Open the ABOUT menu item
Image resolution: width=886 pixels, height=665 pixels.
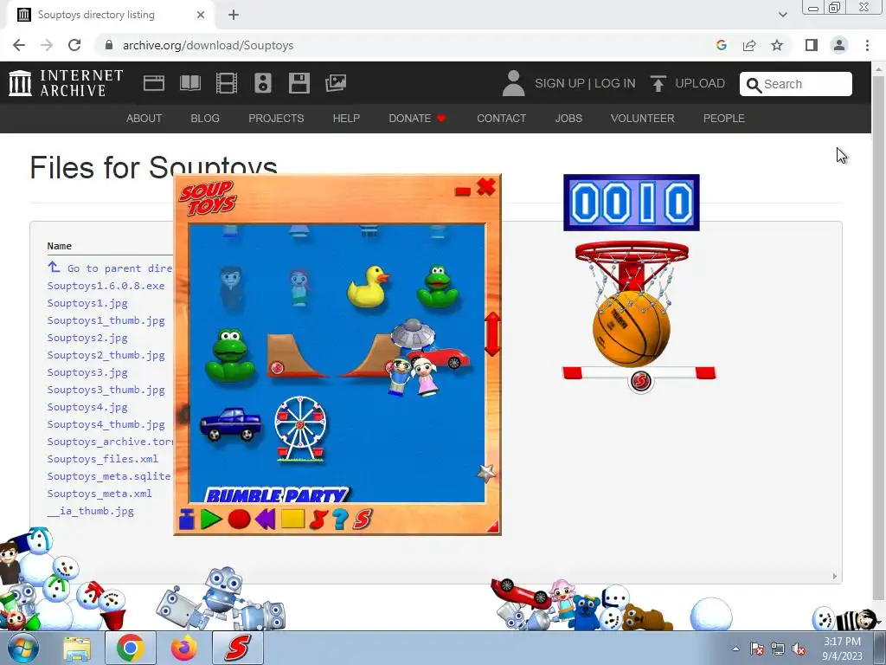click(x=144, y=118)
